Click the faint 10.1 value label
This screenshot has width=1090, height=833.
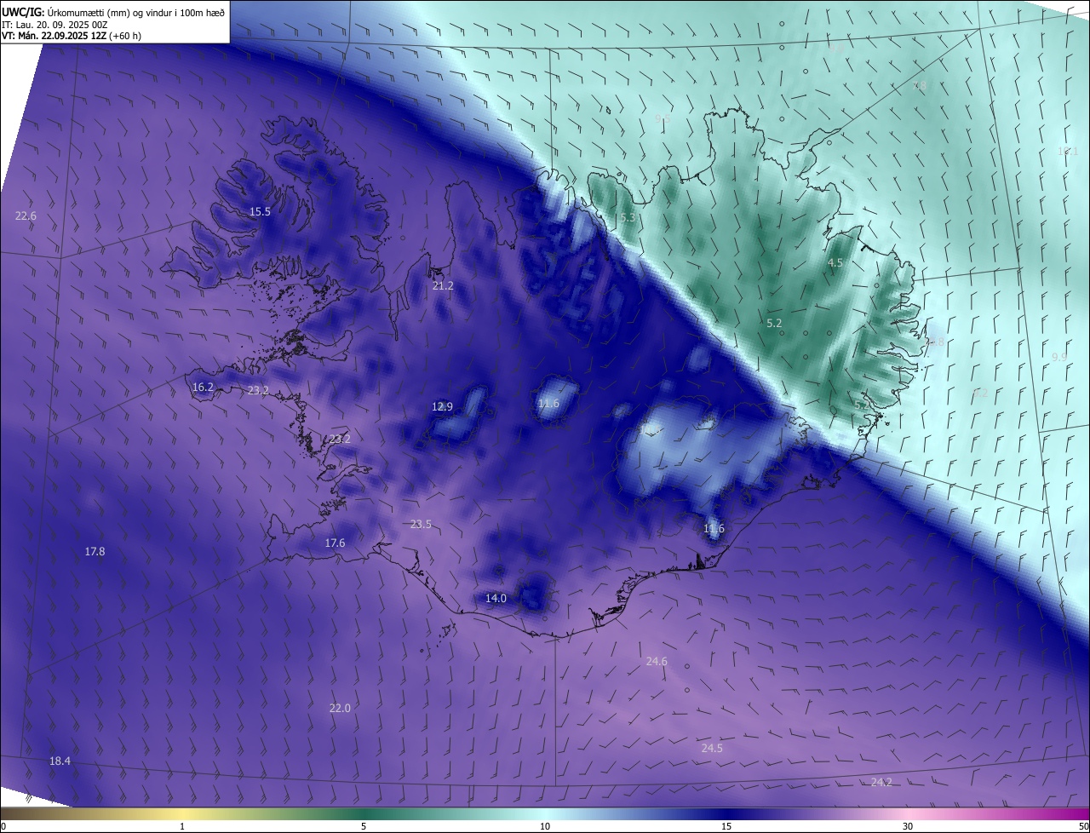(1068, 152)
